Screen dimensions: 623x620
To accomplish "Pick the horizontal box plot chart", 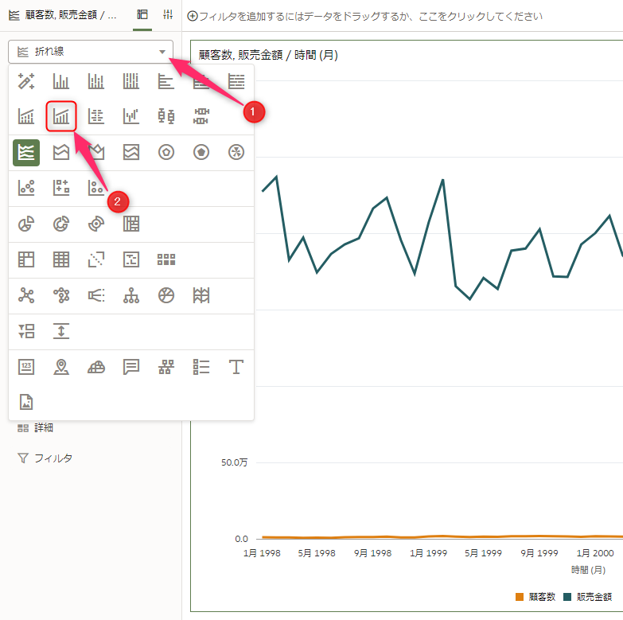I will pyautogui.click(x=201, y=116).
